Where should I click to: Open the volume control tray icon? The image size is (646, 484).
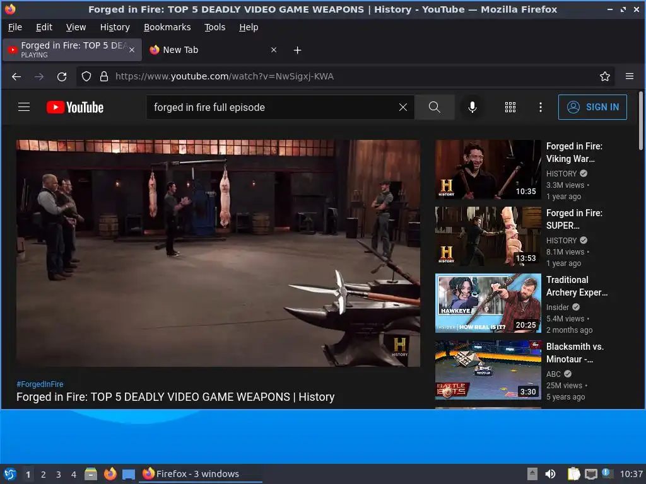coord(550,474)
